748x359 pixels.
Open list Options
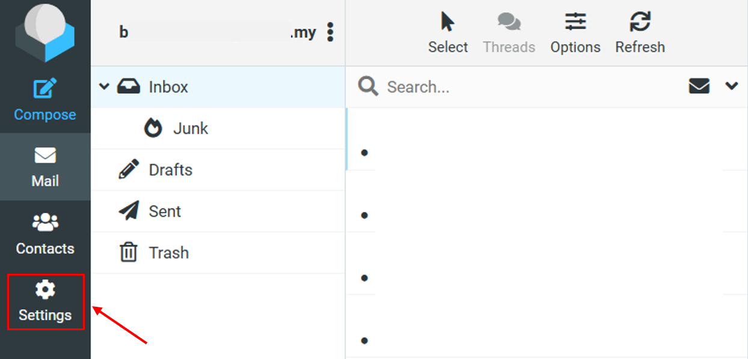[575, 33]
